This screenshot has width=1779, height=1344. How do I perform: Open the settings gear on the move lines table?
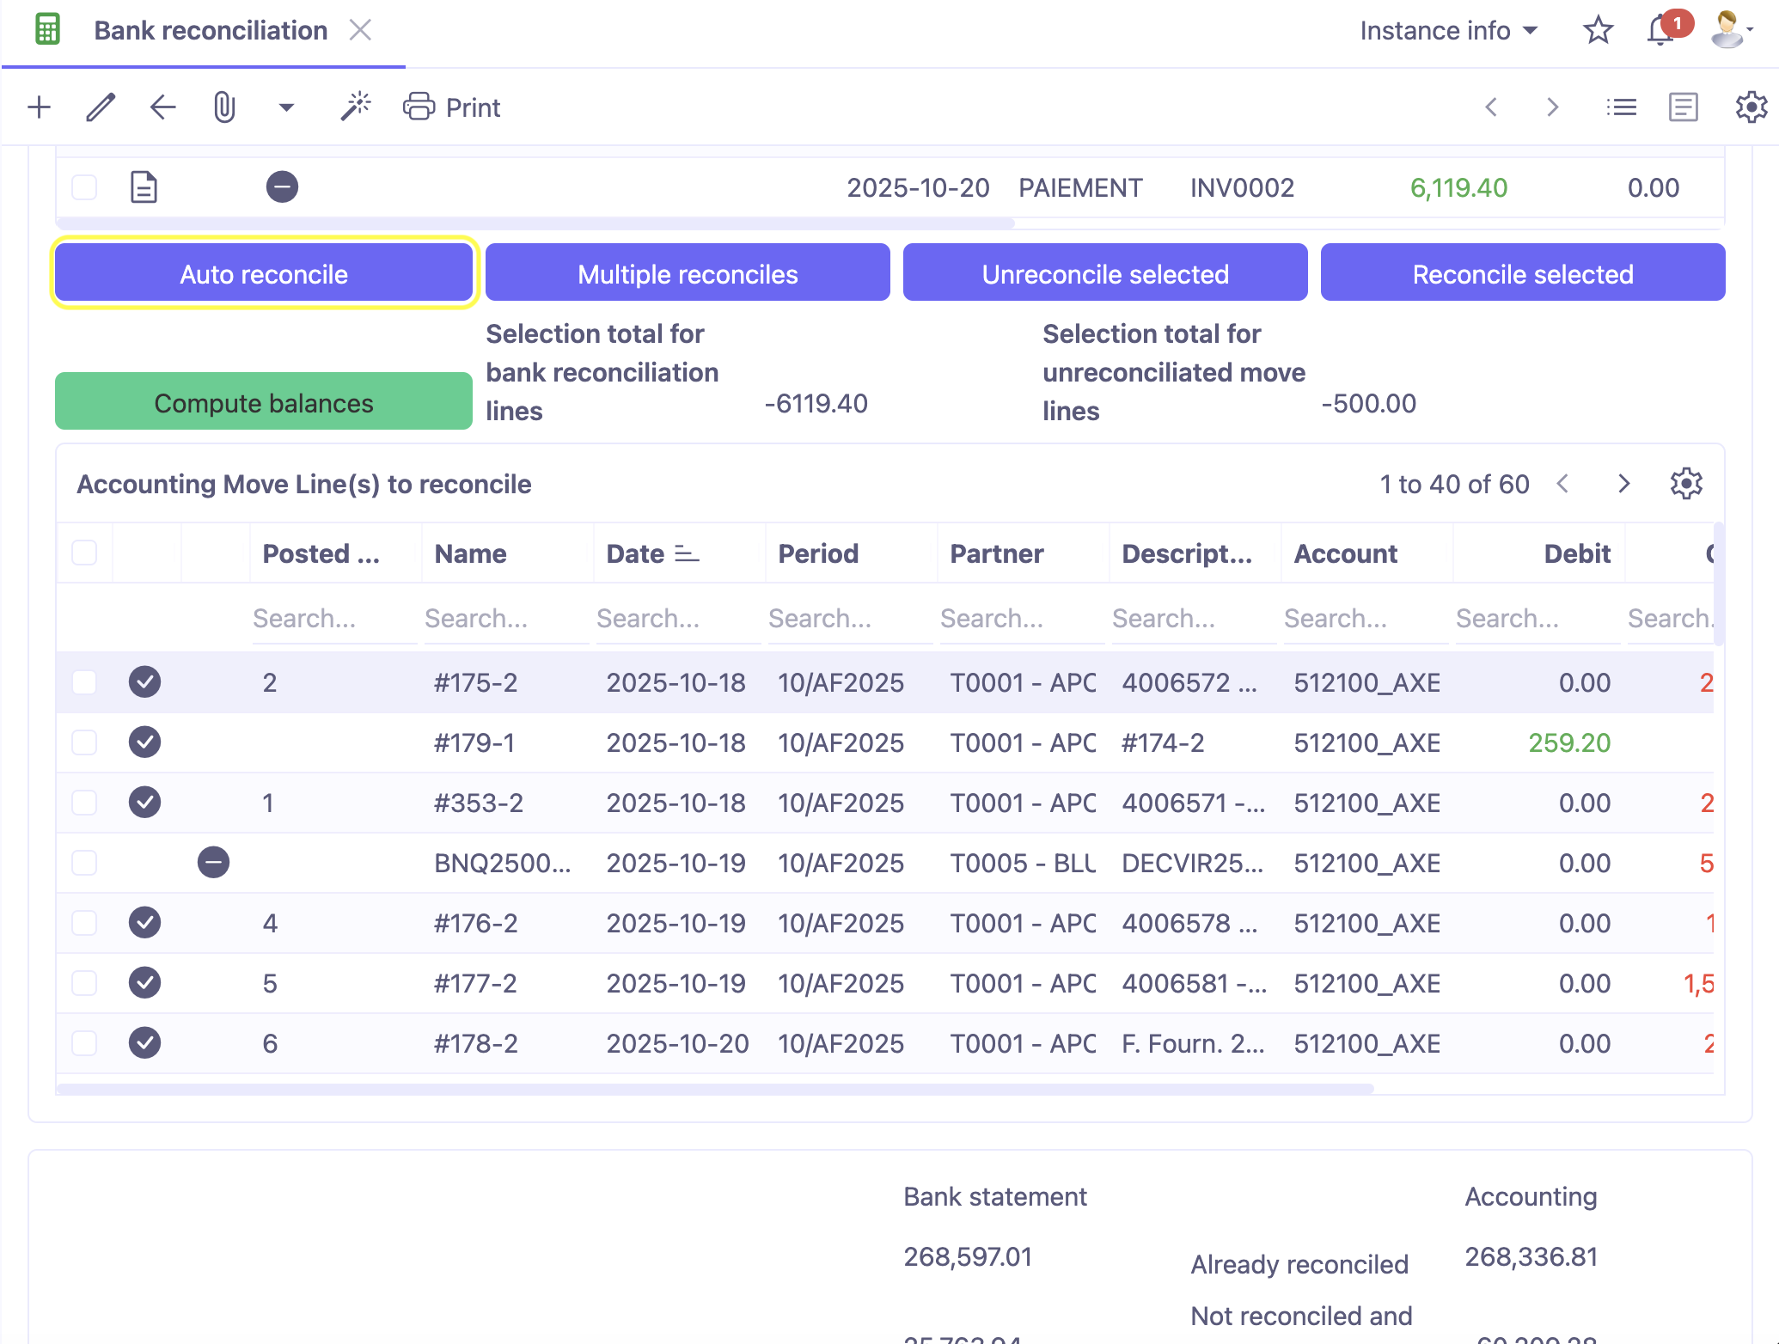point(1686,483)
